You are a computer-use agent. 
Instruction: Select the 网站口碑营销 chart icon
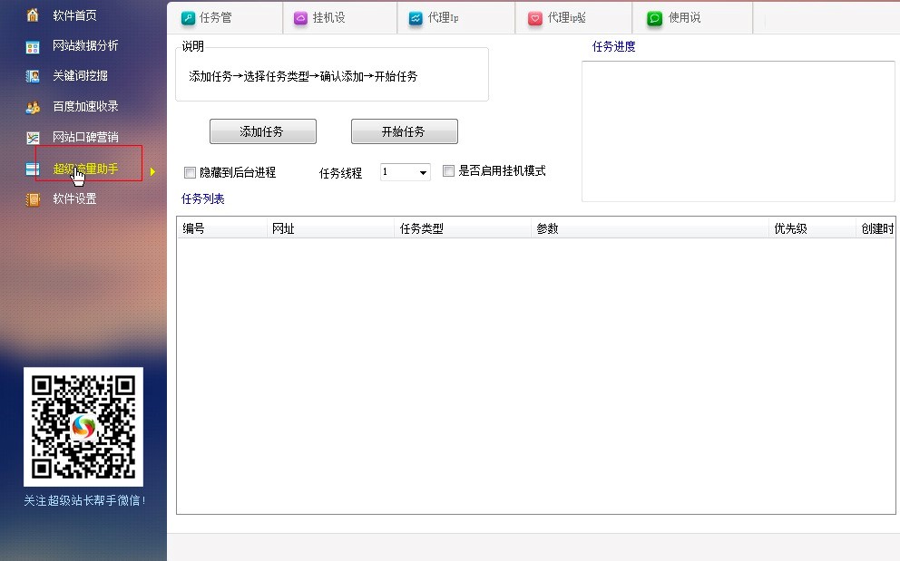point(34,138)
